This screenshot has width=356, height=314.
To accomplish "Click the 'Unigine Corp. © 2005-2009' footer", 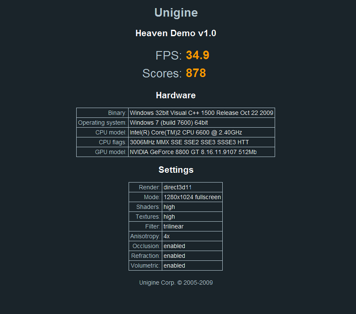I will tap(176, 283).
